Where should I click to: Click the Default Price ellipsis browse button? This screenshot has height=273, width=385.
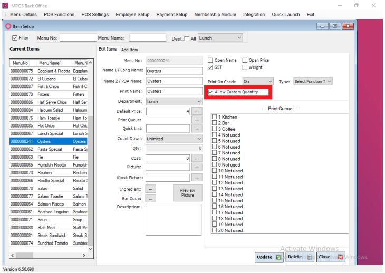point(197,111)
